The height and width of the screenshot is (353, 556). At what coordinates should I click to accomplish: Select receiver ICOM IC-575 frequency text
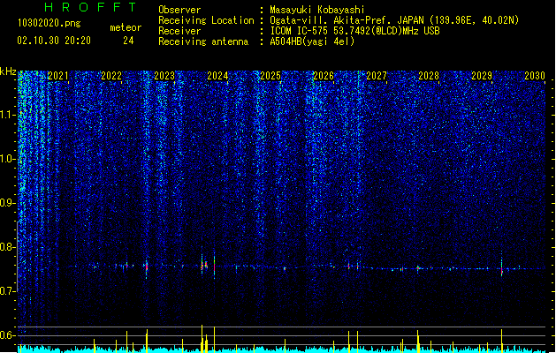click(x=354, y=31)
